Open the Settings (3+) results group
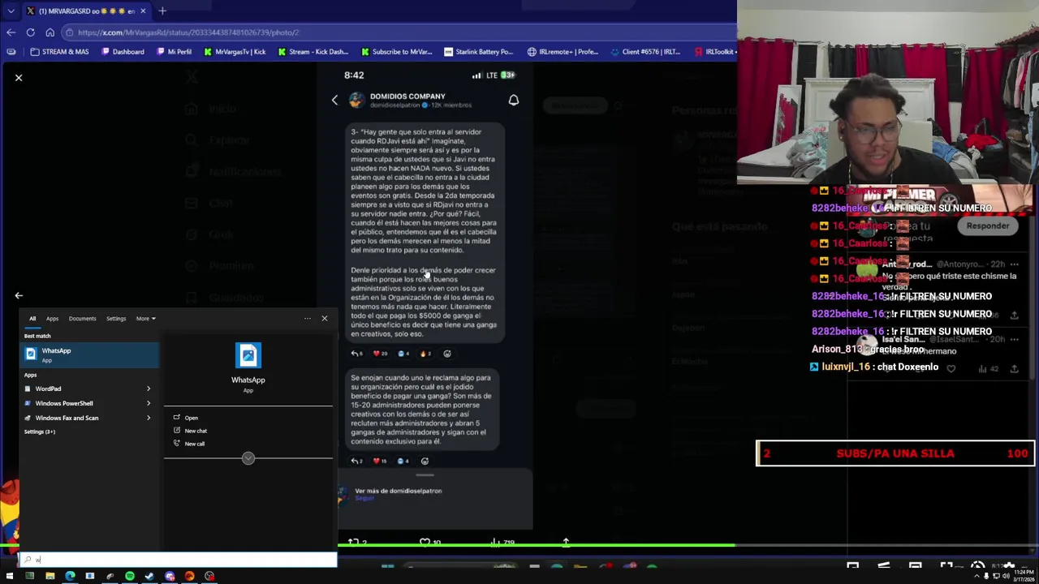This screenshot has height=584, width=1039. pyautogui.click(x=40, y=432)
